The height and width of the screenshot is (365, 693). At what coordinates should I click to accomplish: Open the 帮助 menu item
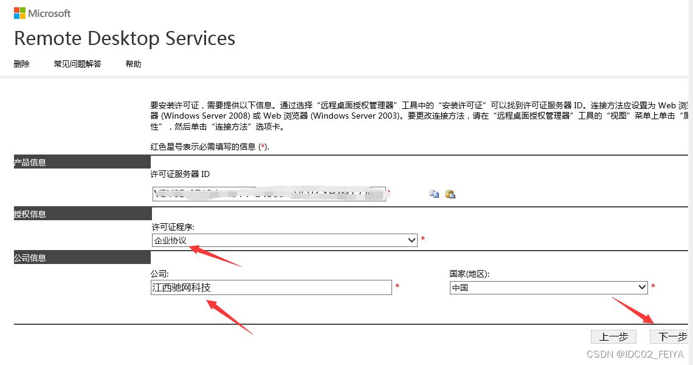134,64
